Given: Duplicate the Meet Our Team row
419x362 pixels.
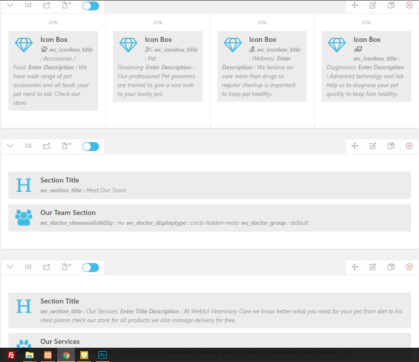Looking at the screenshot, I should pyautogui.click(x=391, y=146).
